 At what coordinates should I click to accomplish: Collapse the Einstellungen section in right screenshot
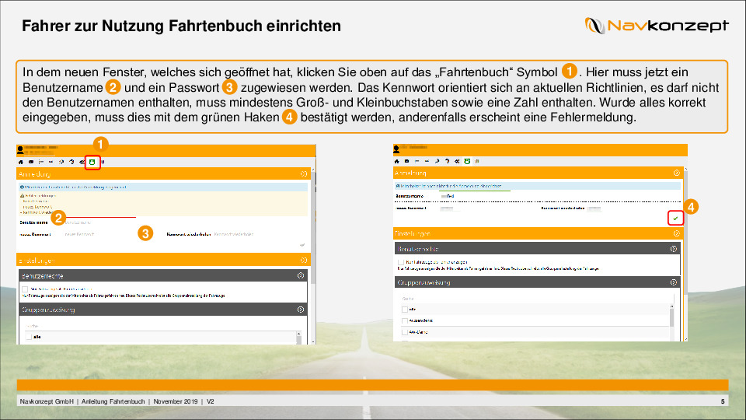click(x=676, y=233)
